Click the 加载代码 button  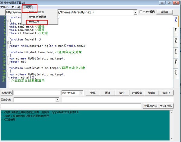coord(6,93)
